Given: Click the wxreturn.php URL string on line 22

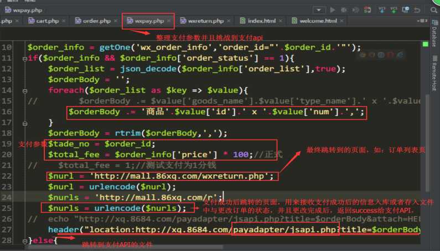Looking at the screenshot, I should 179,176.
